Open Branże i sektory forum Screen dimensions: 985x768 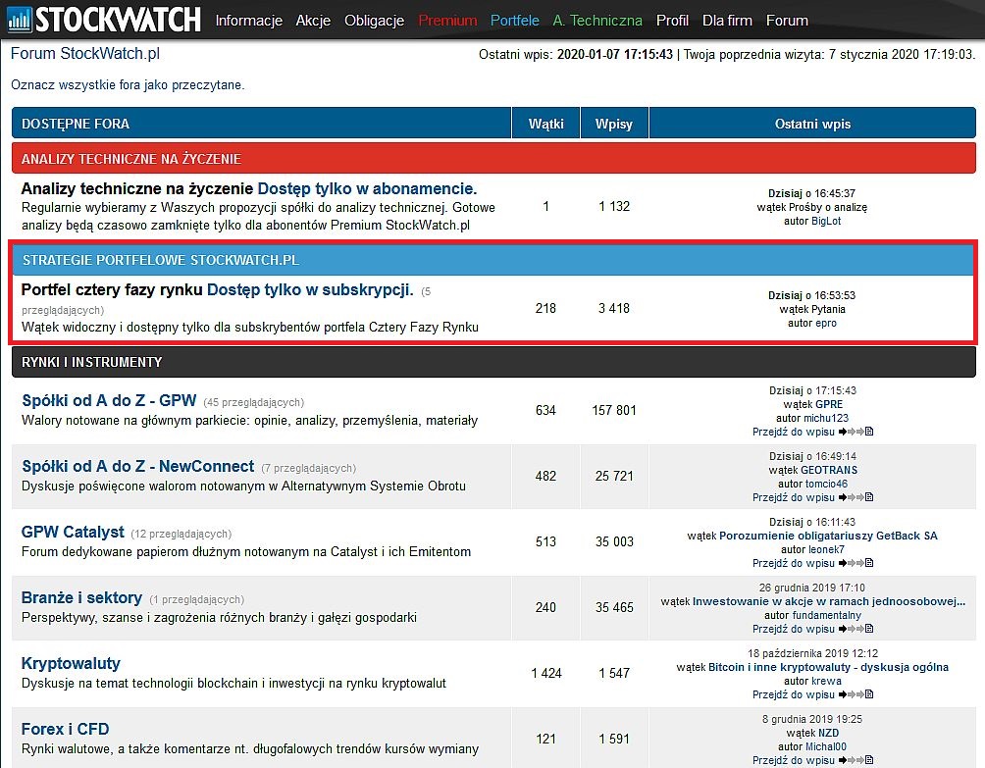click(81, 597)
